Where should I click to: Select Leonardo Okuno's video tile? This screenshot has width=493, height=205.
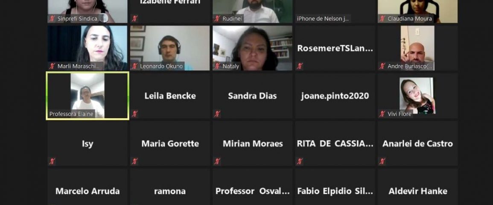170,48
